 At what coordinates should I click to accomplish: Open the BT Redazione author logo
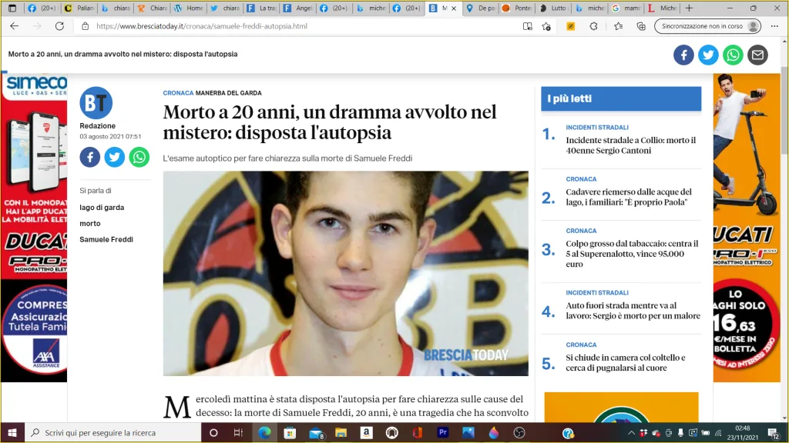coord(96,103)
